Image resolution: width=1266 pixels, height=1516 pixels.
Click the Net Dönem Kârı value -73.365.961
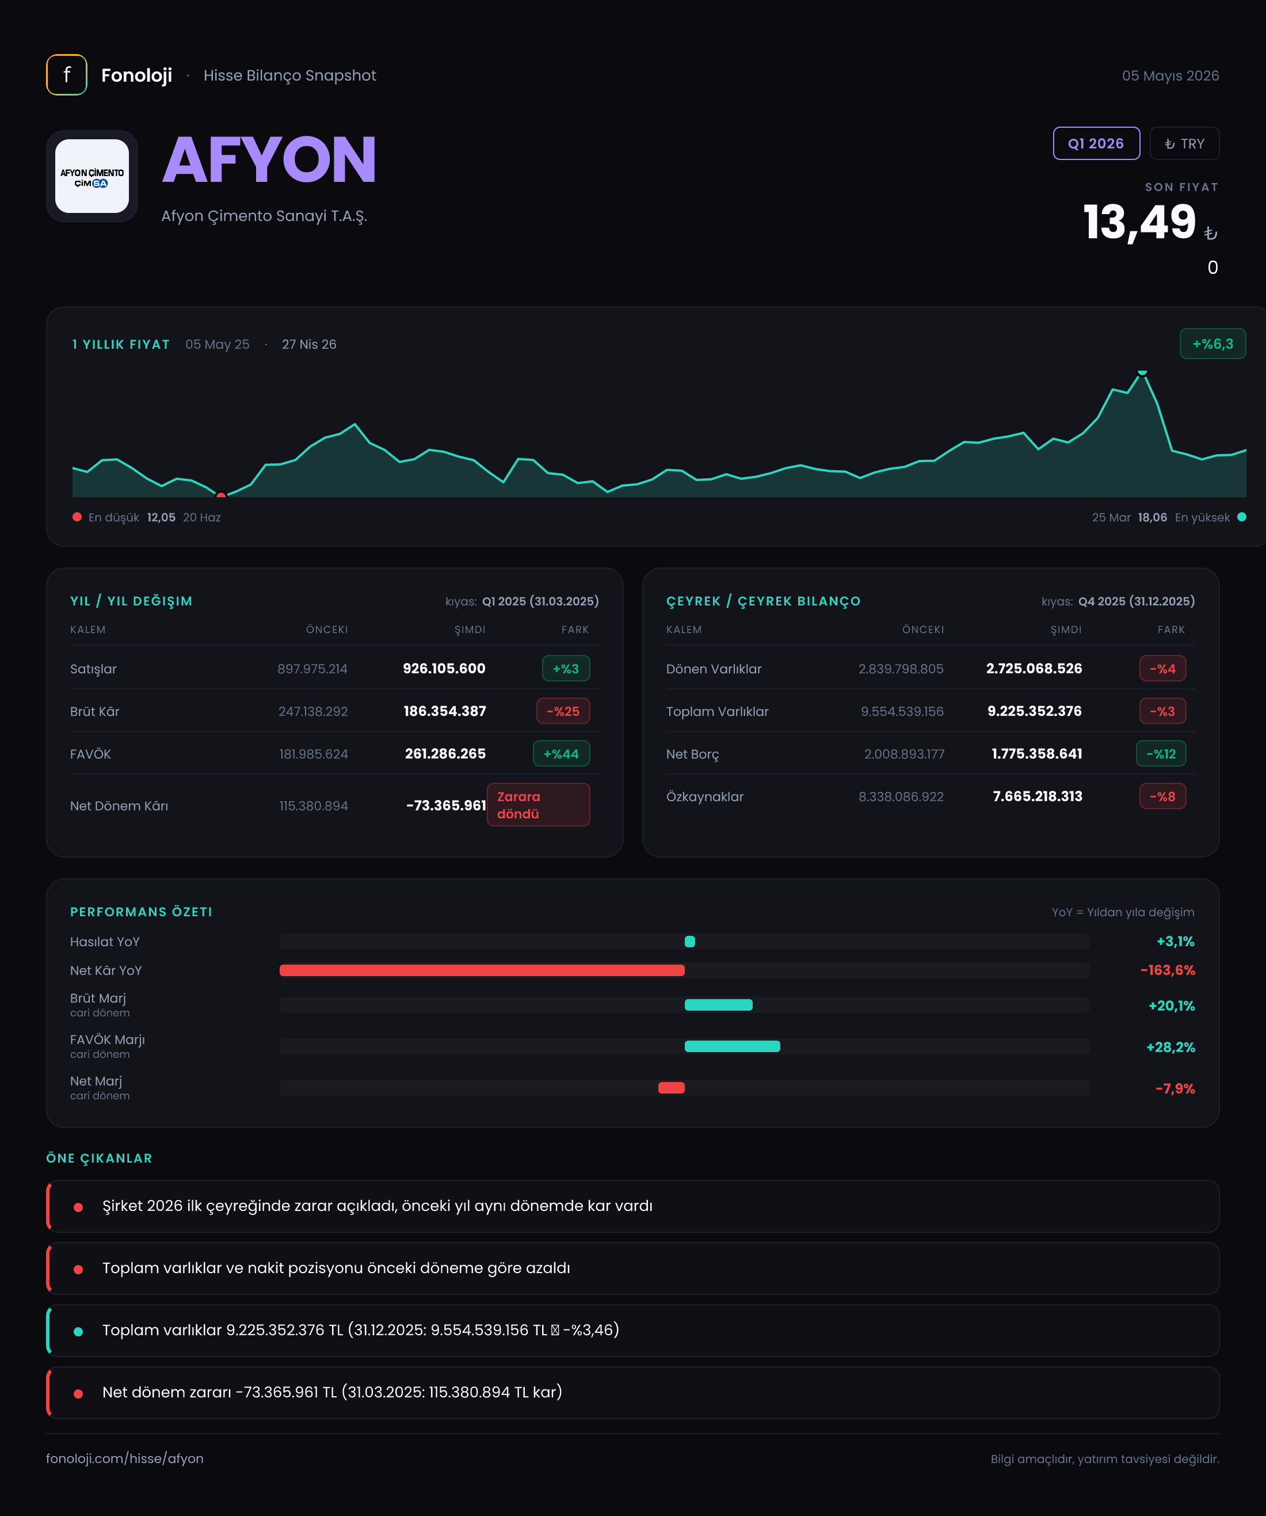click(446, 806)
